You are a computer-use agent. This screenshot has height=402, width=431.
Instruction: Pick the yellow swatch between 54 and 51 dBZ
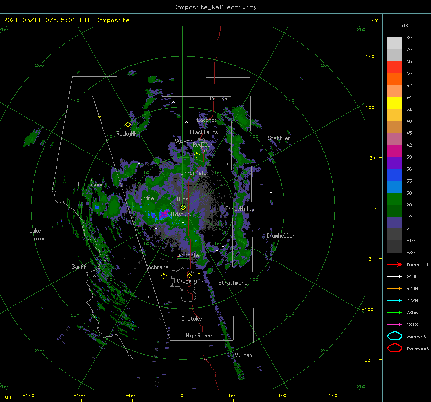click(395, 103)
